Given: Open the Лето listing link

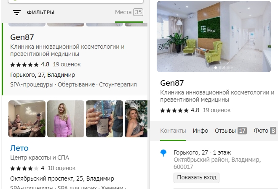Looking at the screenshot, I should coord(19,148).
